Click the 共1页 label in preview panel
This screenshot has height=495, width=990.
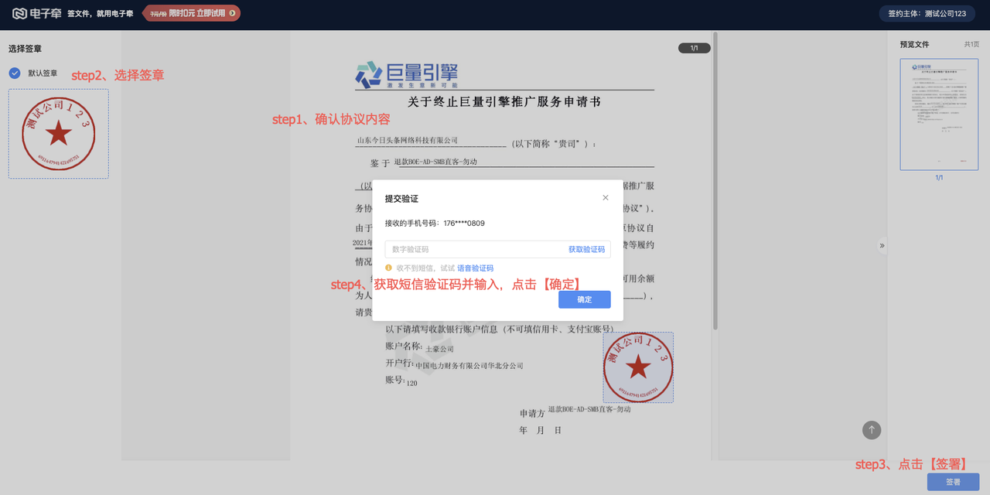971,45
